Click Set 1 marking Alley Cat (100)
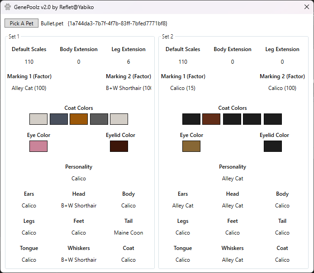Screen dimensions: 314x273 pos(29,88)
